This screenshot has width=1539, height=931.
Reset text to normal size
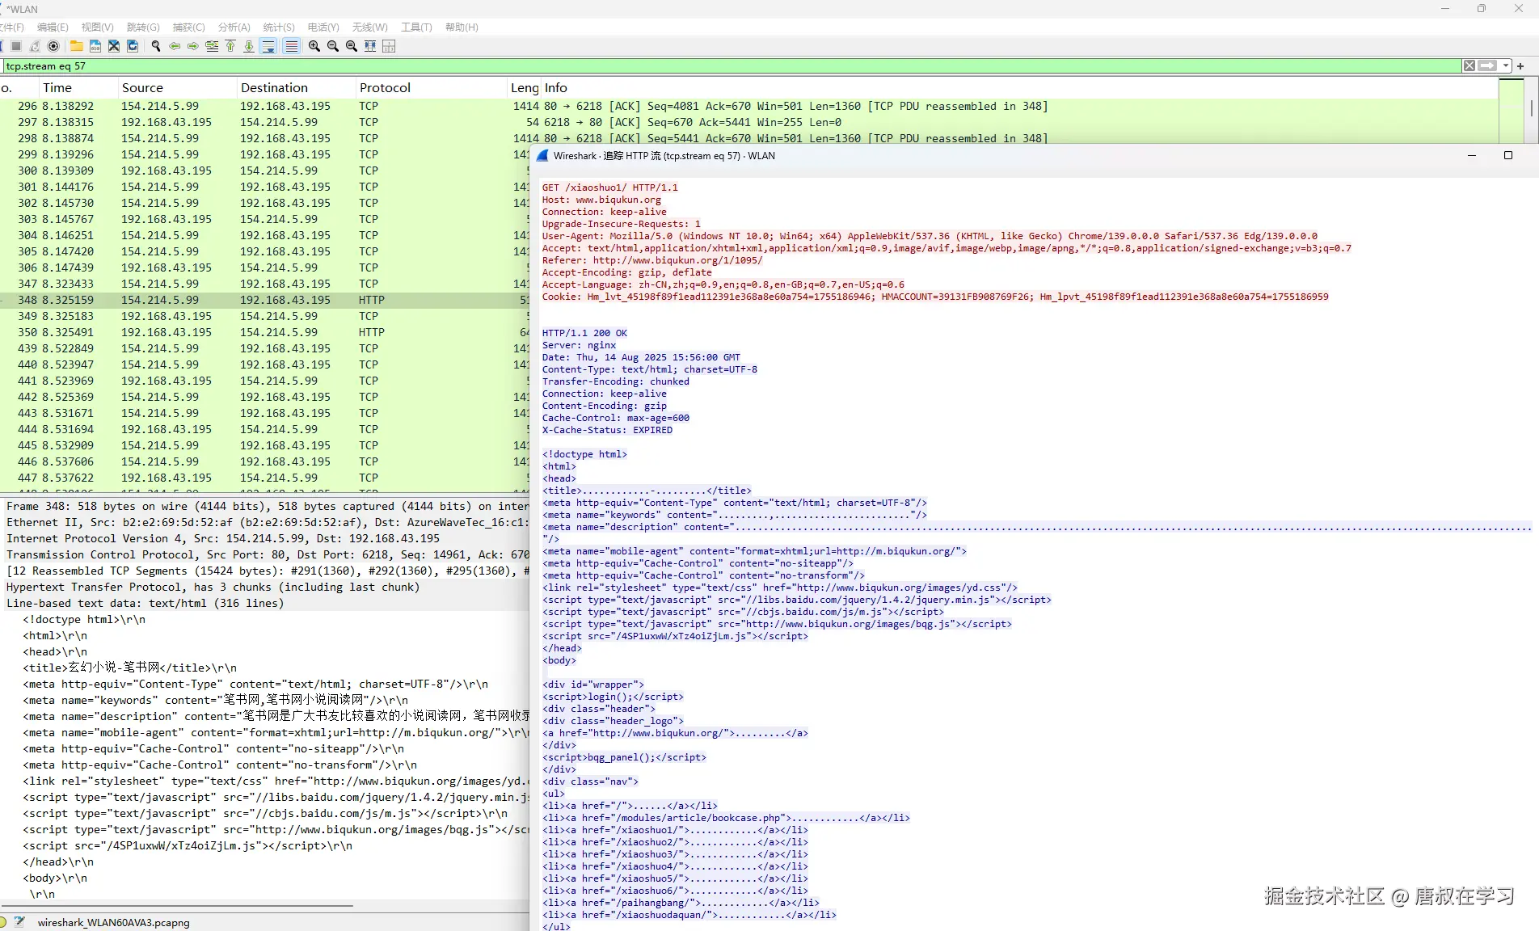click(x=352, y=46)
